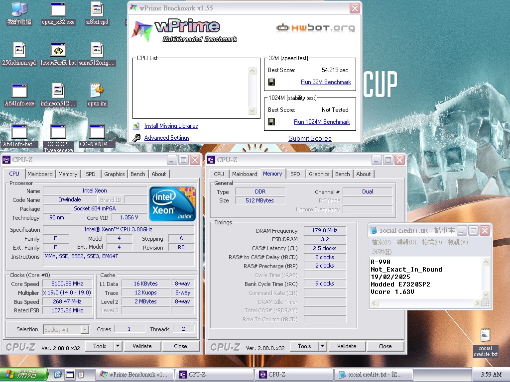Open SPD tab in left CPU-Z
Image resolution: width=510 pixels, height=382 pixels.
click(91, 174)
